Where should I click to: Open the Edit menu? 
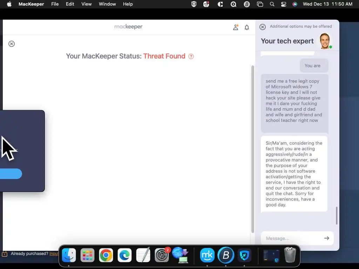click(x=70, y=4)
